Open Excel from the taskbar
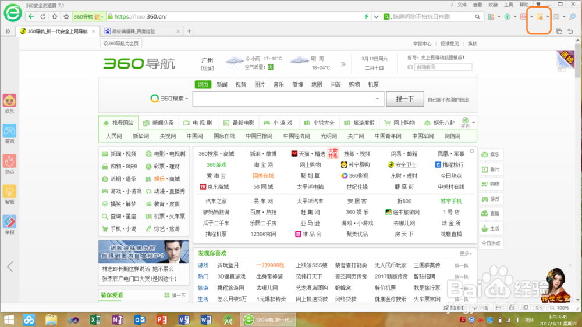 95,319
